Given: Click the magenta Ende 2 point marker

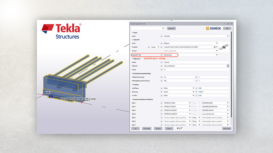Looking at the screenshot, I should pyautogui.click(x=82, y=103).
